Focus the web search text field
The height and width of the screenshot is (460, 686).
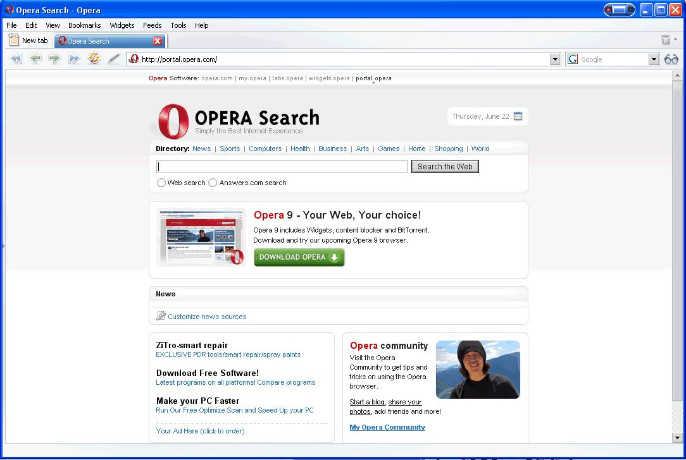(282, 166)
